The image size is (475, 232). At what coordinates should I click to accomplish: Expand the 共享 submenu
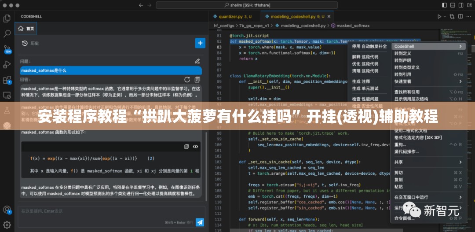tap(428, 162)
